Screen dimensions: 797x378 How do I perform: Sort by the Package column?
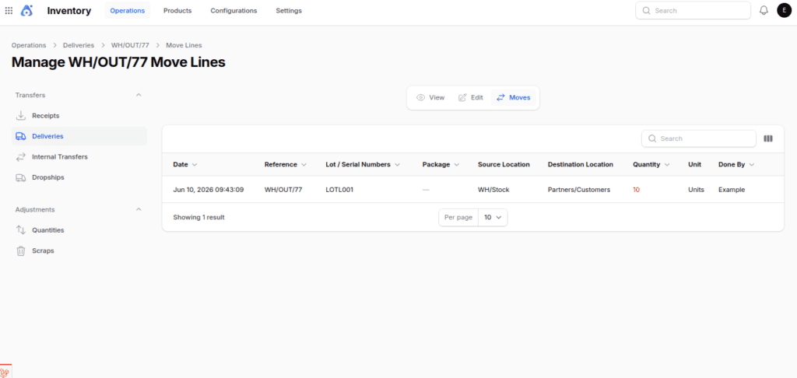coord(441,165)
